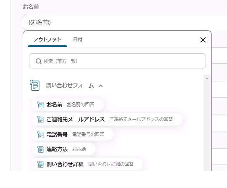Screen dimensions: 227x188
Task: Collapse the 問い合わせフォーム section chevron
Action: [100, 86]
